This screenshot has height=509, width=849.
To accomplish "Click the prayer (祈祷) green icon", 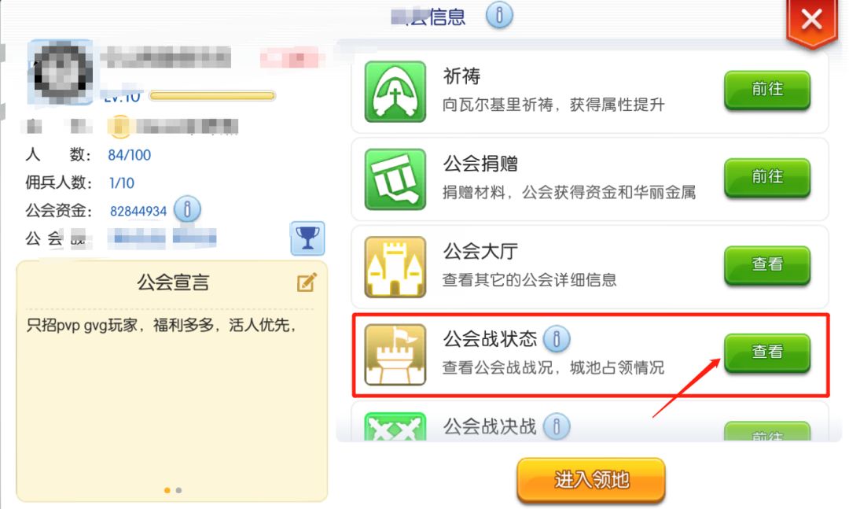I will tap(395, 91).
